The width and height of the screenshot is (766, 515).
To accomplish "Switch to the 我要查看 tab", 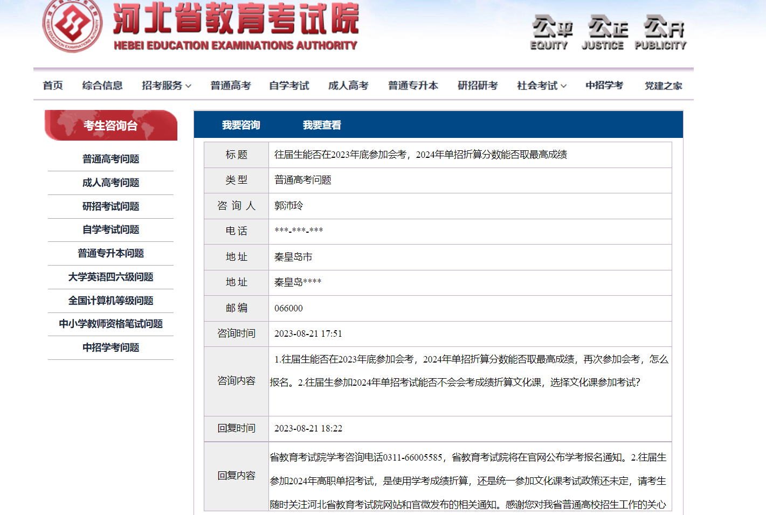I will coord(322,125).
